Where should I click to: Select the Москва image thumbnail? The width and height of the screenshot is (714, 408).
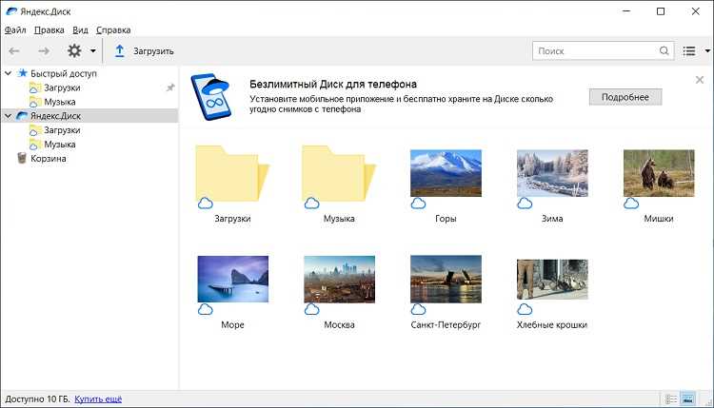coord(339,279)
